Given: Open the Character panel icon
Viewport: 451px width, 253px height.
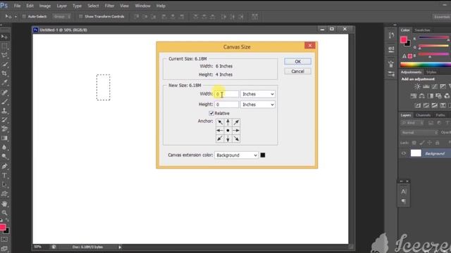Looking at the screenshot, I should click(x=404, y=191).
